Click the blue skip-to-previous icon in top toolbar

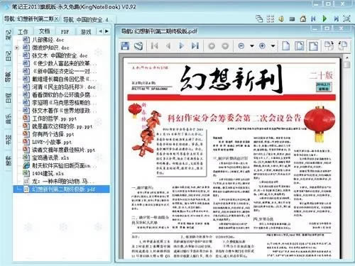(314, 18)
